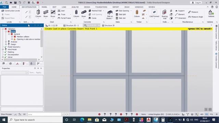Click the Support tool
219x123 pixels.
(x=180, y=11)
